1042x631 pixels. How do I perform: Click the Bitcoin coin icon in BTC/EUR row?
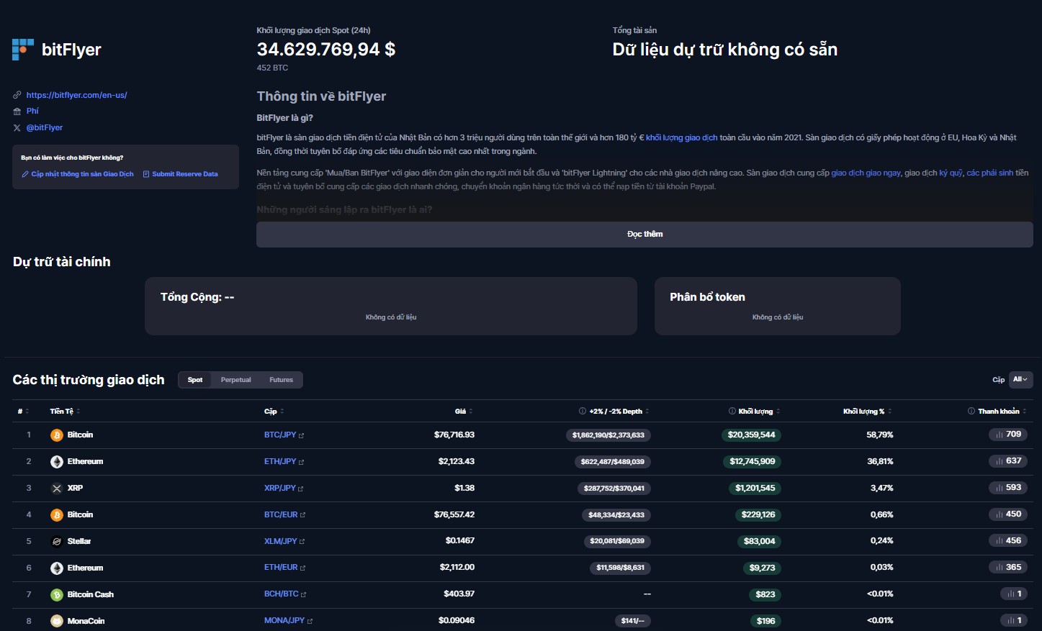pyautogui.click(x=57, y=515)
